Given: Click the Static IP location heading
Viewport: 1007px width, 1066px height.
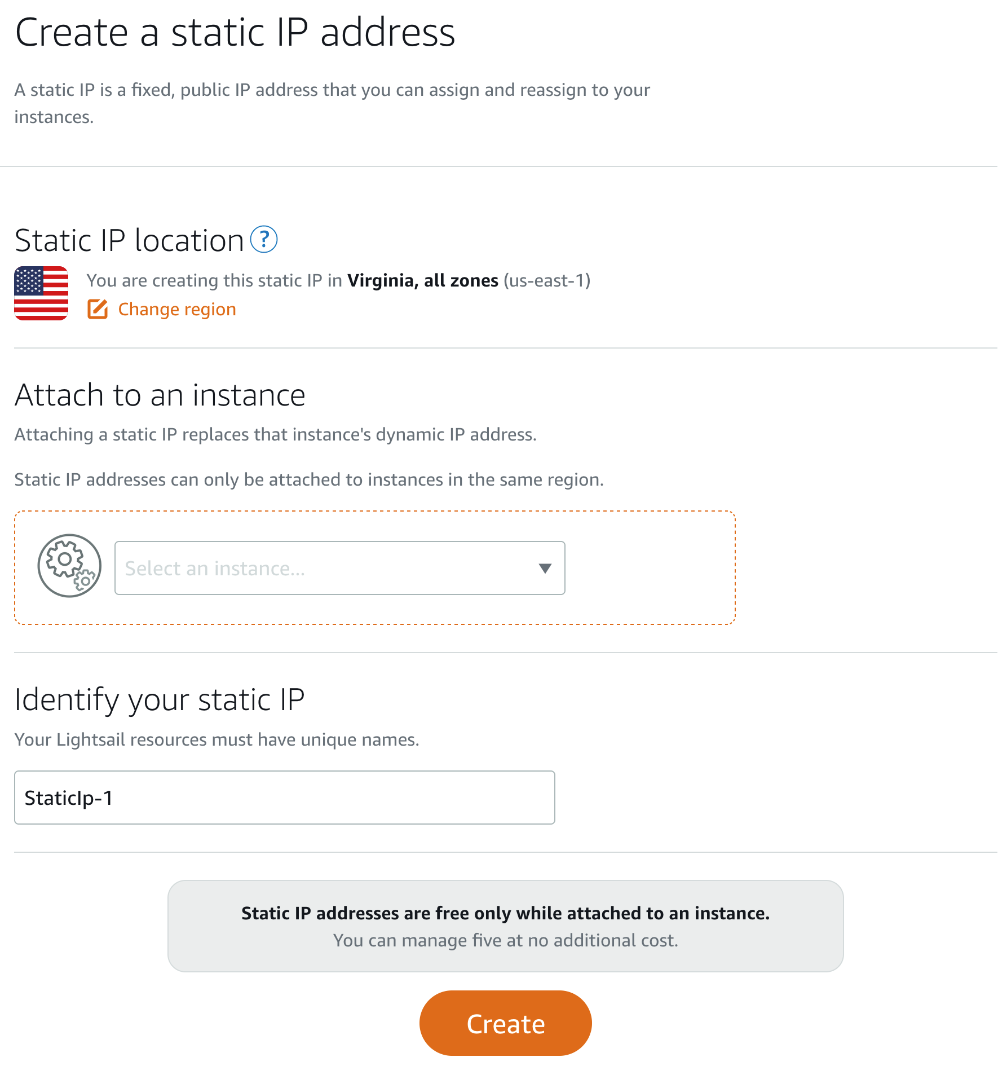Looking at the screenshot, I should 129,240.
